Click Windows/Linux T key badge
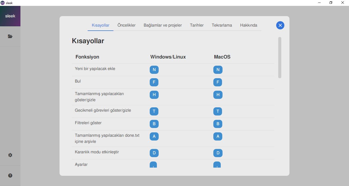The width and height of the screenshot is (349, 186). pyautogui.click(x=154, y=111)
